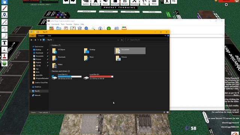Select Local Disk (C:) drive

(x=67, y=76)
